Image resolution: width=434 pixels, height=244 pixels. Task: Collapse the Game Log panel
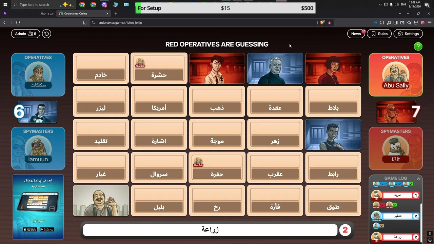pos(419,179)
